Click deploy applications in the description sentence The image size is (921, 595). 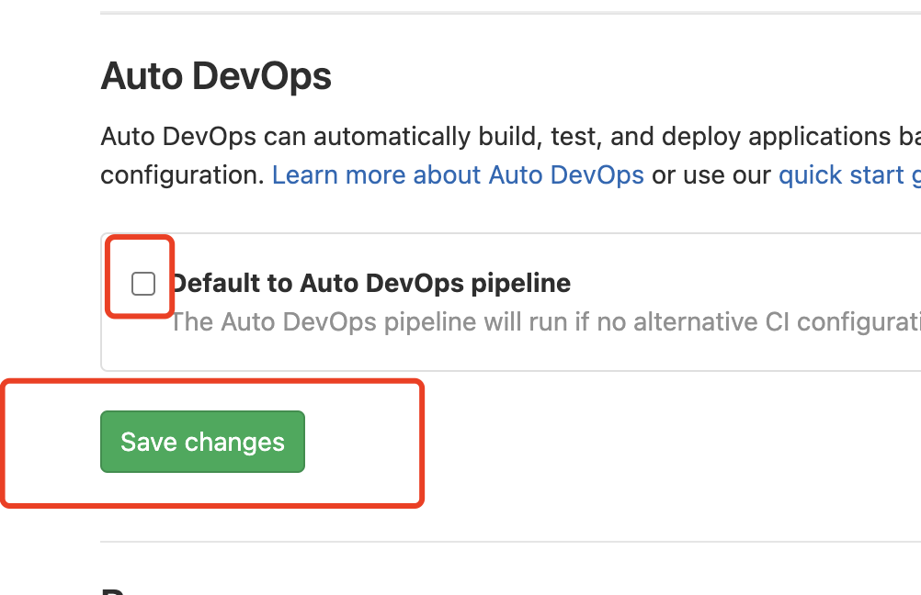pyautogui.click(x=776, y=136)
